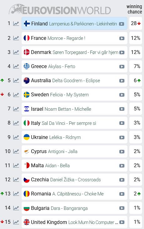Play Sweden's My System video
The width and height of the screenshot is (144, 229).
[122, 95]
